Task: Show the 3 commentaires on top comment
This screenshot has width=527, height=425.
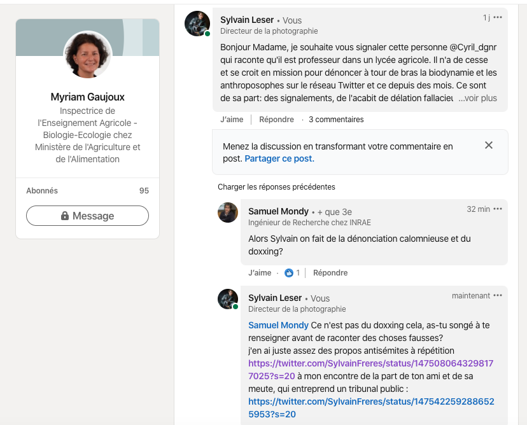Action: point(336,120)
